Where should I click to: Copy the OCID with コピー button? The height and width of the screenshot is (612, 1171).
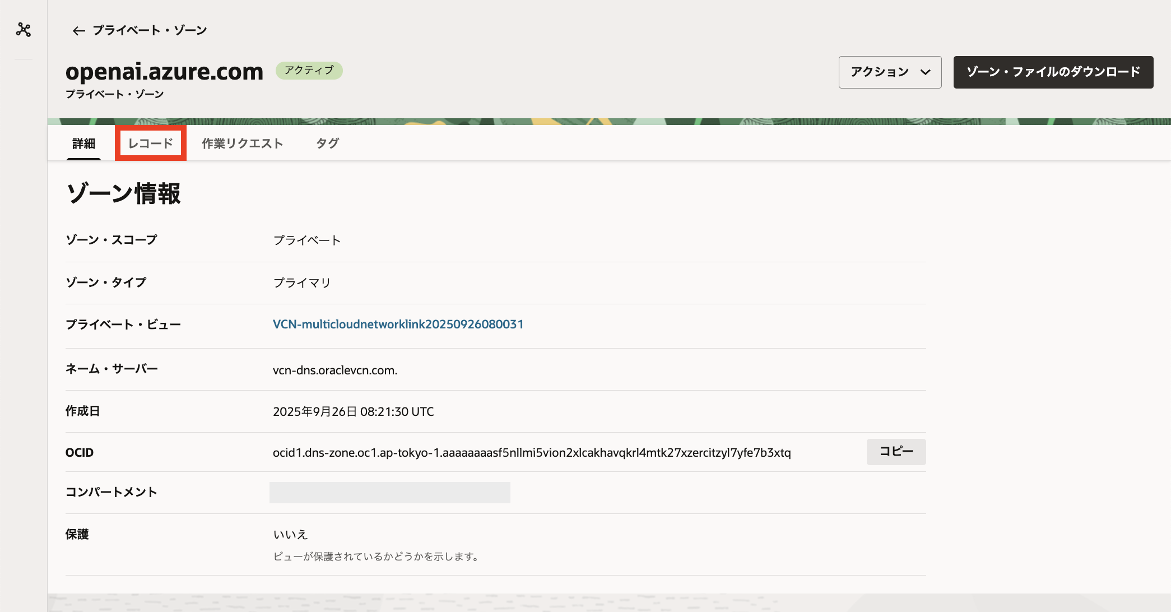[x=895, y=452]
